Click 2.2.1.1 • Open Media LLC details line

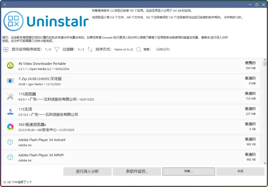click(44, 69)
